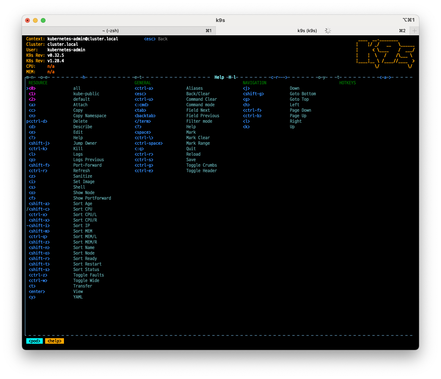Click the Show Node entry

[84, 193]
